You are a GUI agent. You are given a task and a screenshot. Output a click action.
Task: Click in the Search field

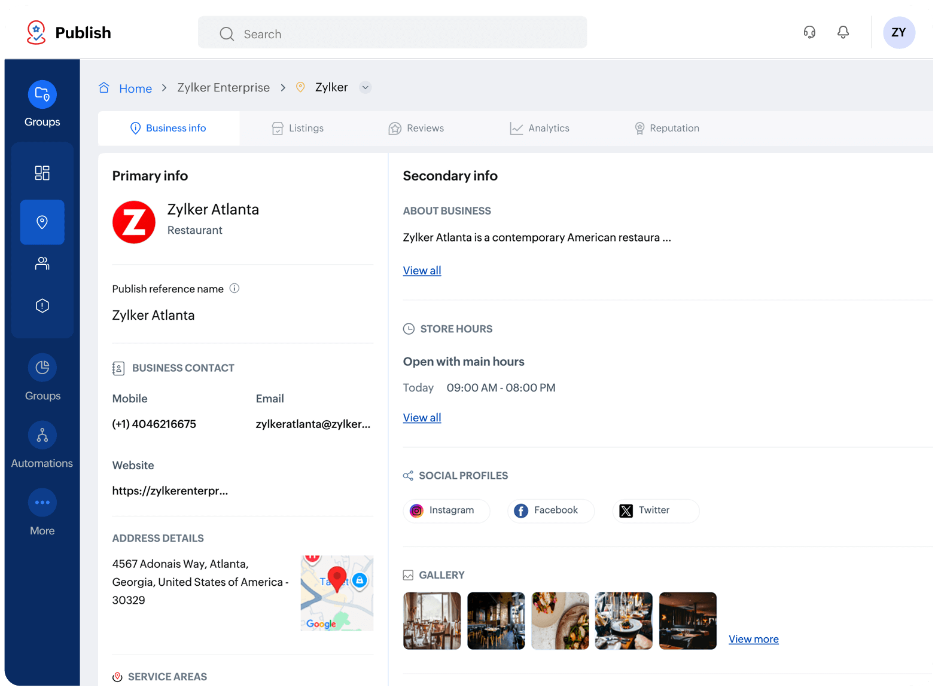click(x=392, y=34)
